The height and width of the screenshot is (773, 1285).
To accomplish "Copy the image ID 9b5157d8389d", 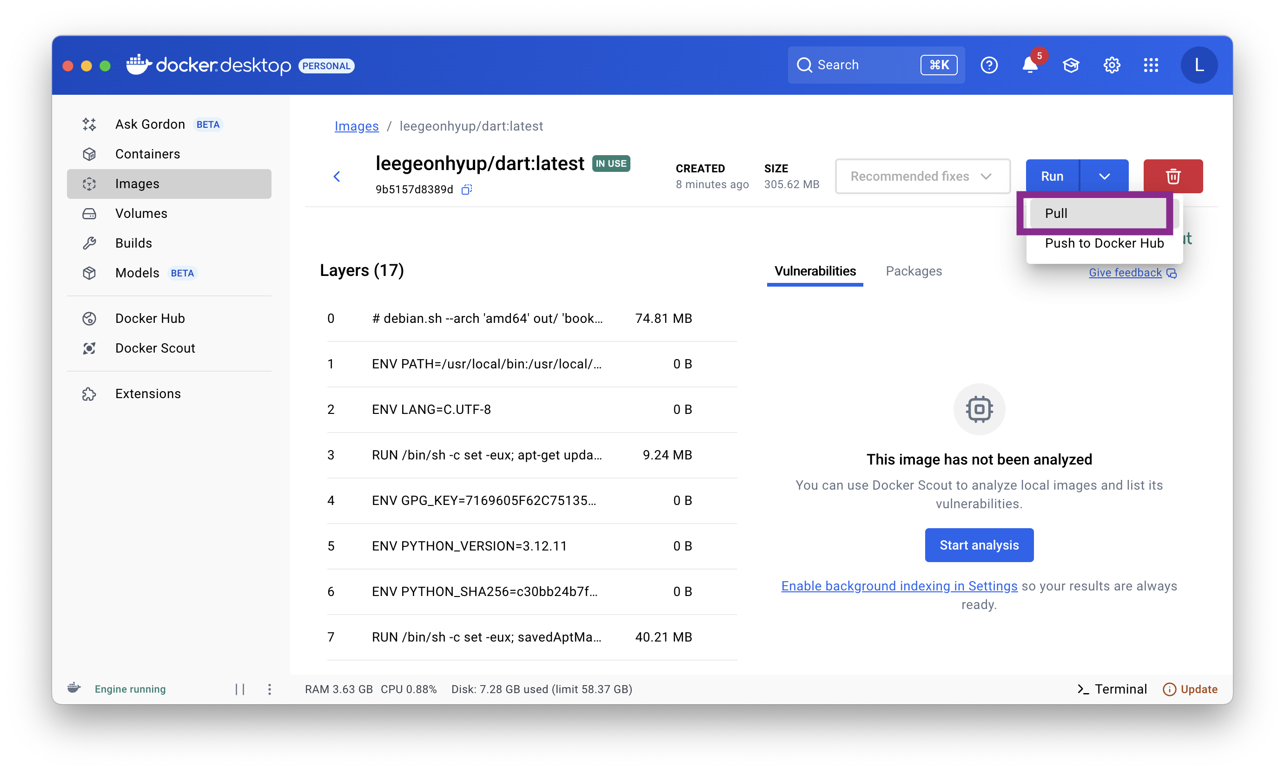I will click(467, 190).
